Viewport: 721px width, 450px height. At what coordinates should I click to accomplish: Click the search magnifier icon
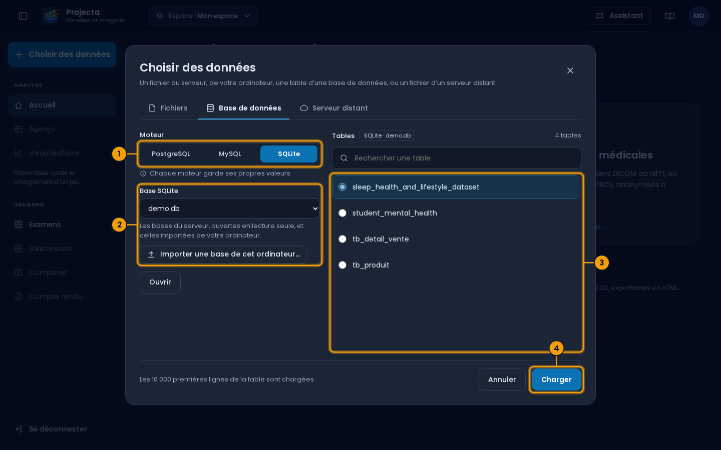click(x=344, y=158)
